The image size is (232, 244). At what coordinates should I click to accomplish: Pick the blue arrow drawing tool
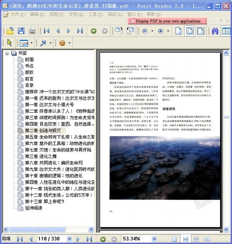[x=43, y=43]
